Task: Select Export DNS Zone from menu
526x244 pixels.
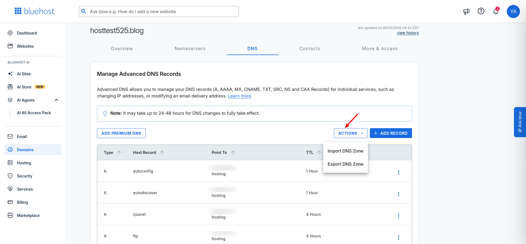Action: (x=345, y=164)
